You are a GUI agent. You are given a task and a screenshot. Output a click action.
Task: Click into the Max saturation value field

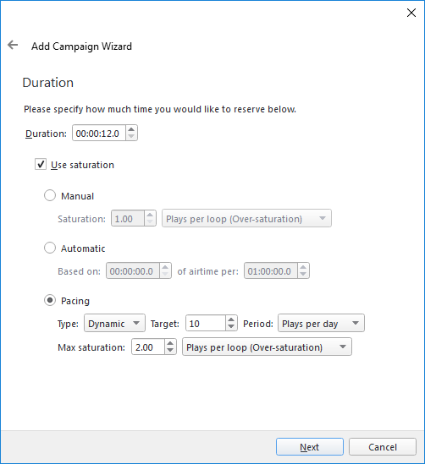148,347
